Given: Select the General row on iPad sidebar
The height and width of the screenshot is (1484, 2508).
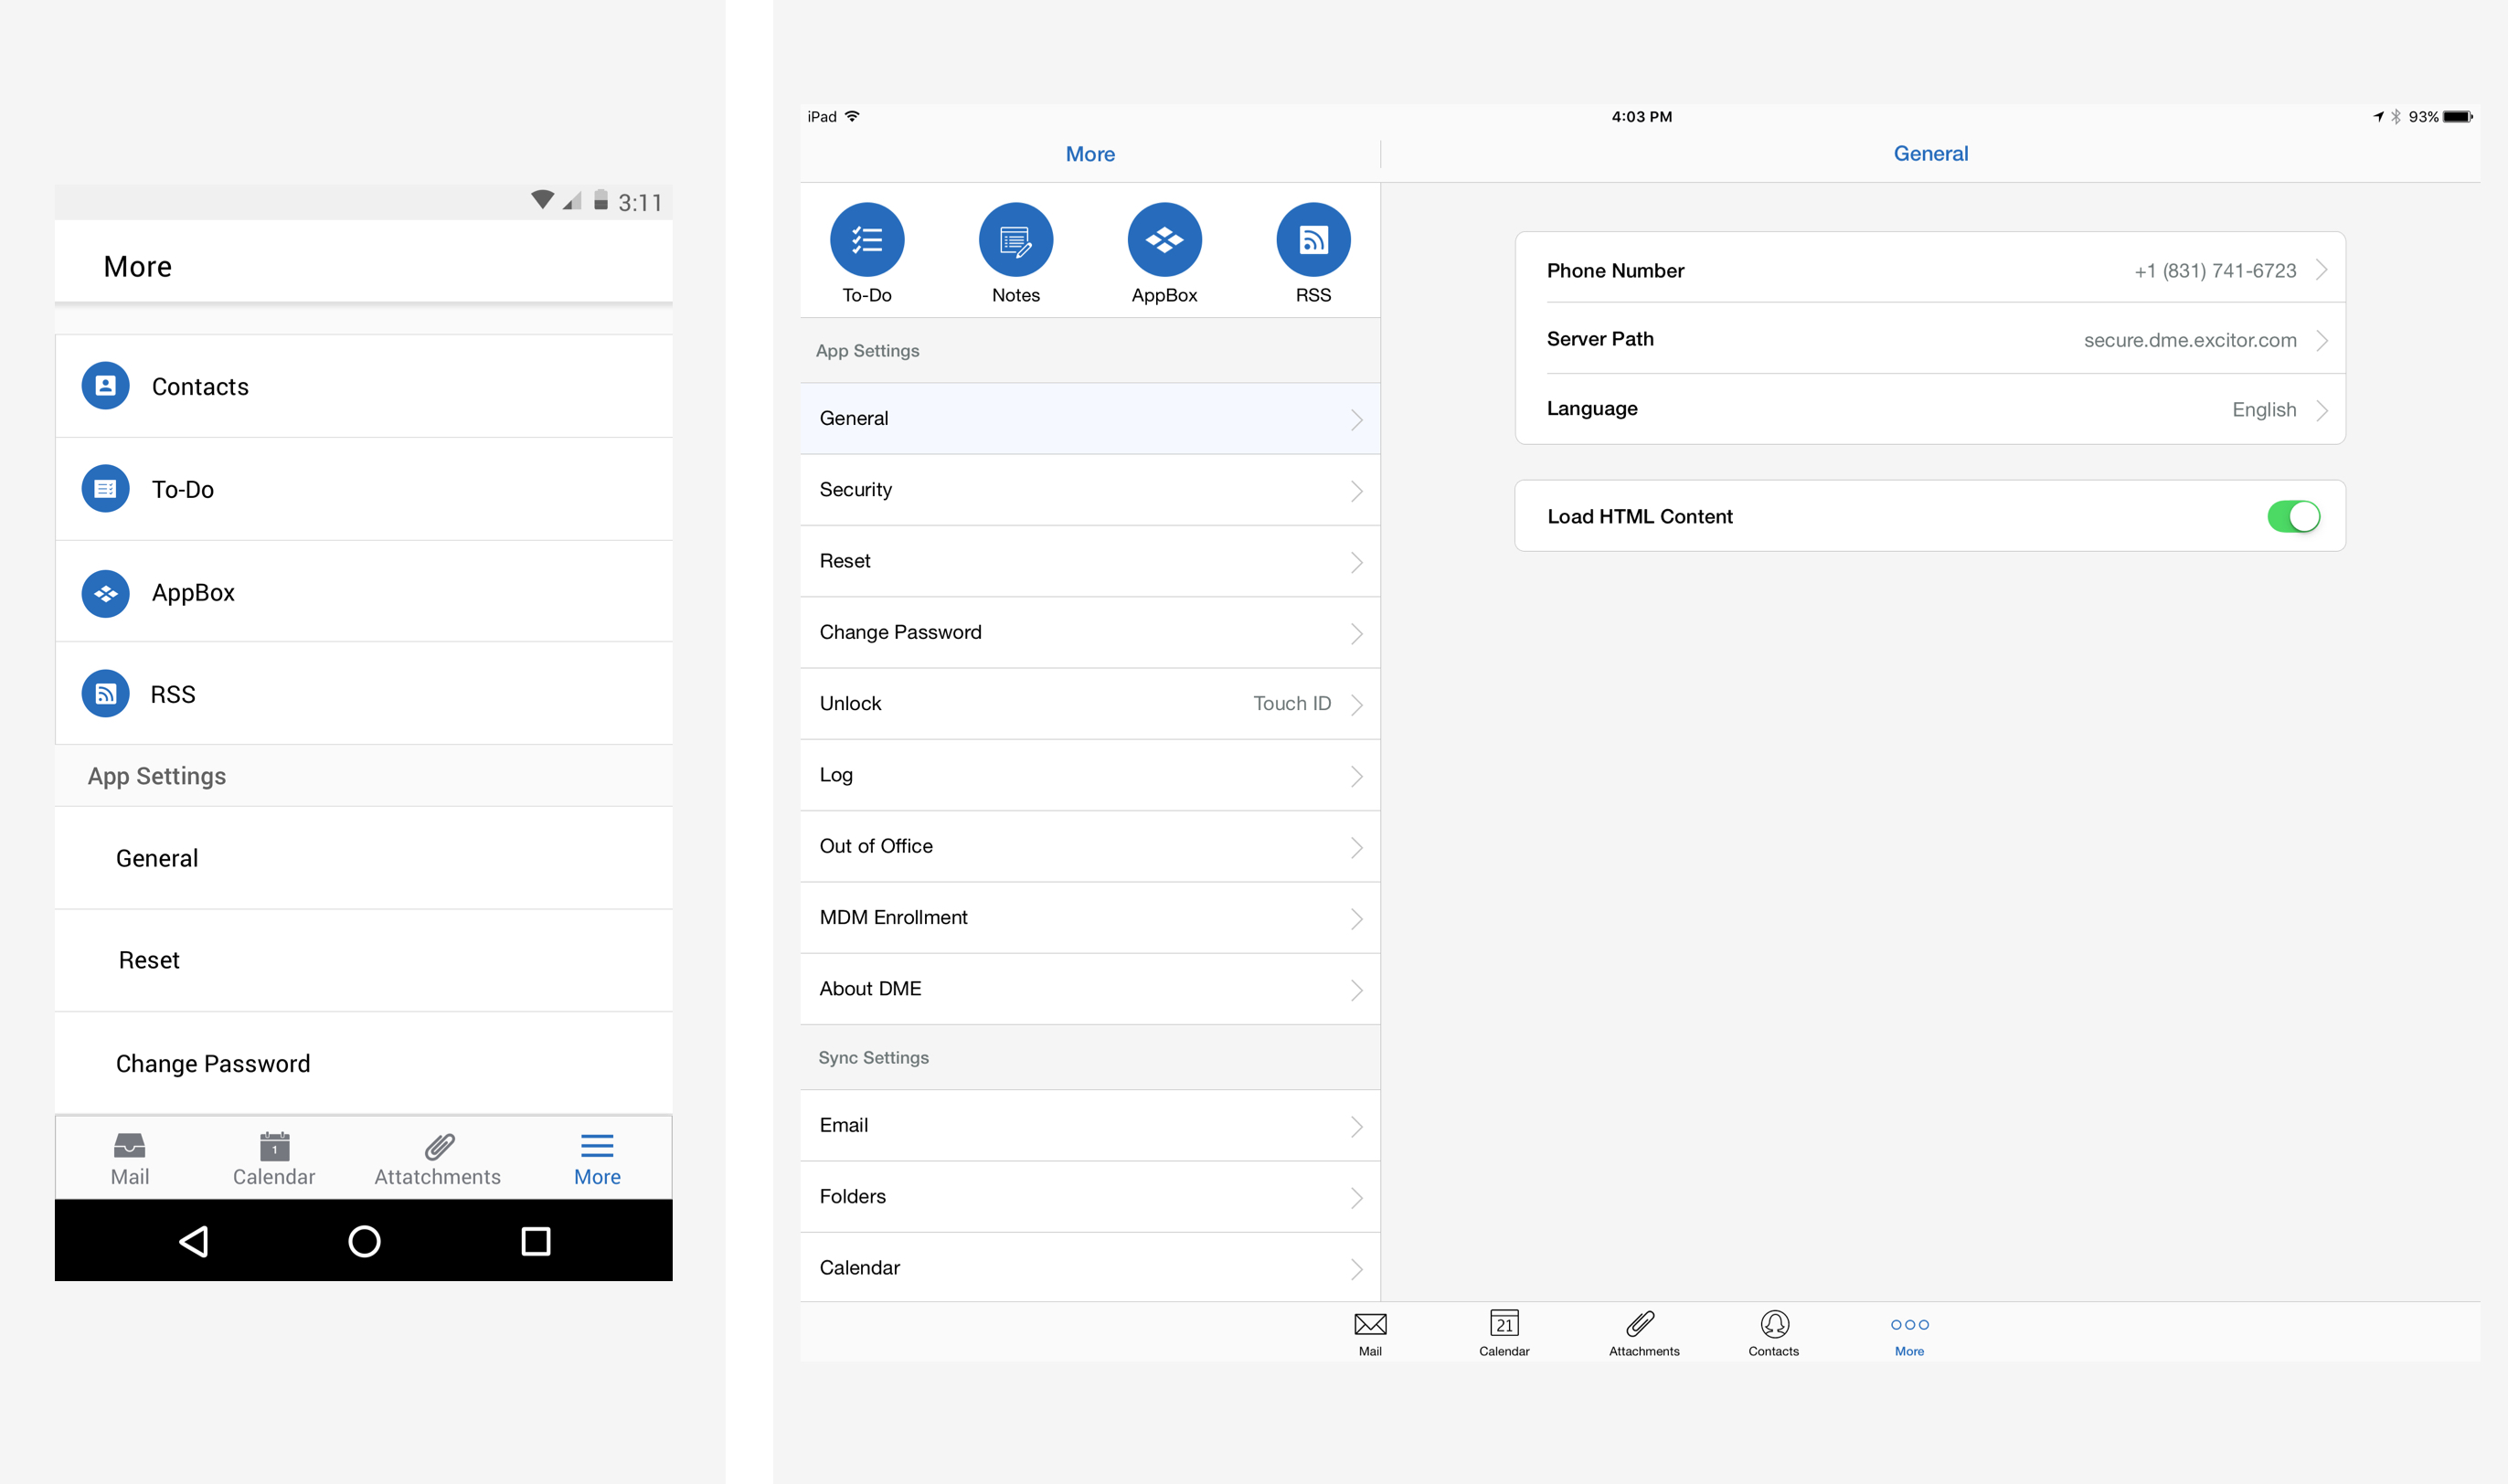Looking at the screenshot, I should click(x=1090, y=418).
